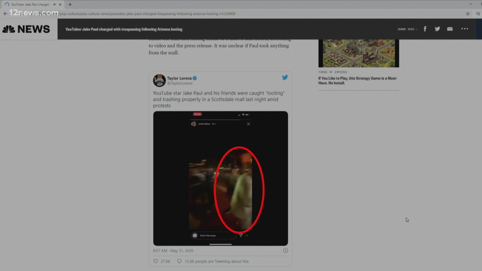Click the @TaylorLorenz handle
Viewport: 482px width, 271px height.
tap(180, 83)
